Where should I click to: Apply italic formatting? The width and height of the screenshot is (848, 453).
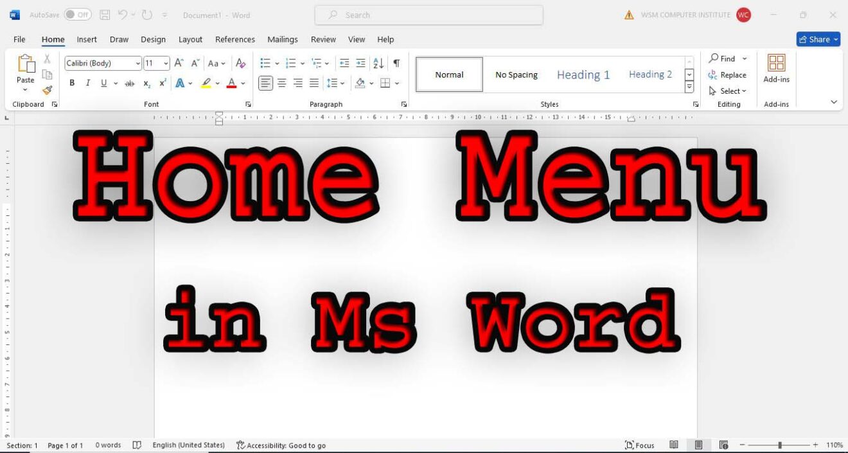pos(87,82)
